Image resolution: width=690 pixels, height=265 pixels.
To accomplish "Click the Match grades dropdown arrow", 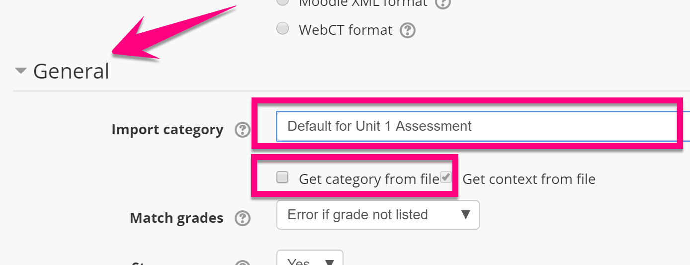I will 465,215.
